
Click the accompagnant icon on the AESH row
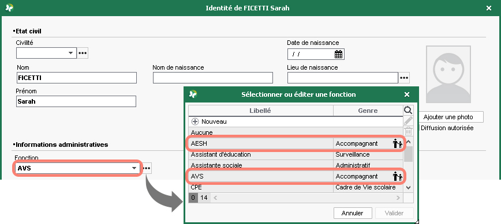click(398, 144)
